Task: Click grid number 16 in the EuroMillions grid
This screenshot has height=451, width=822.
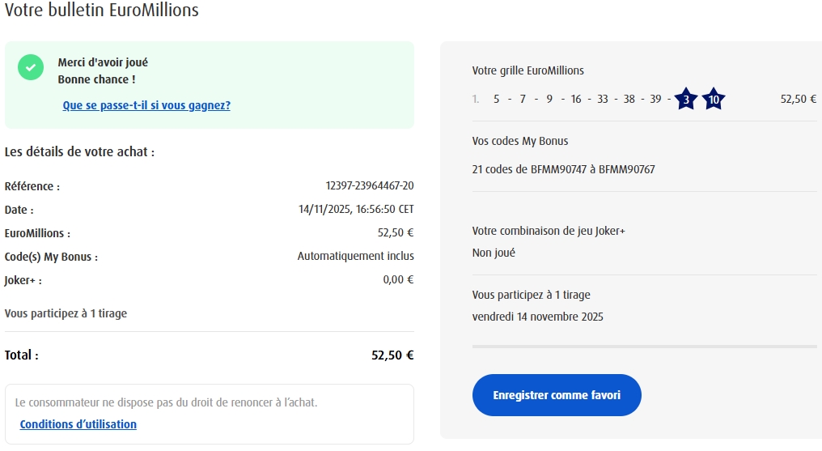Action: click(575, 100)
